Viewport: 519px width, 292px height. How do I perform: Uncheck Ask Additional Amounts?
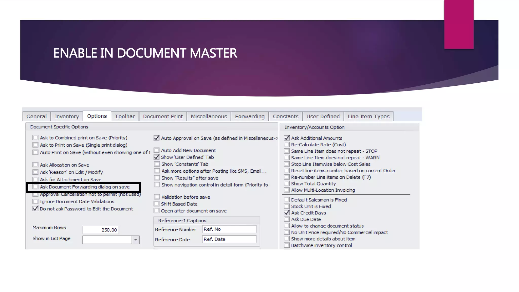[x=287, y=138]
